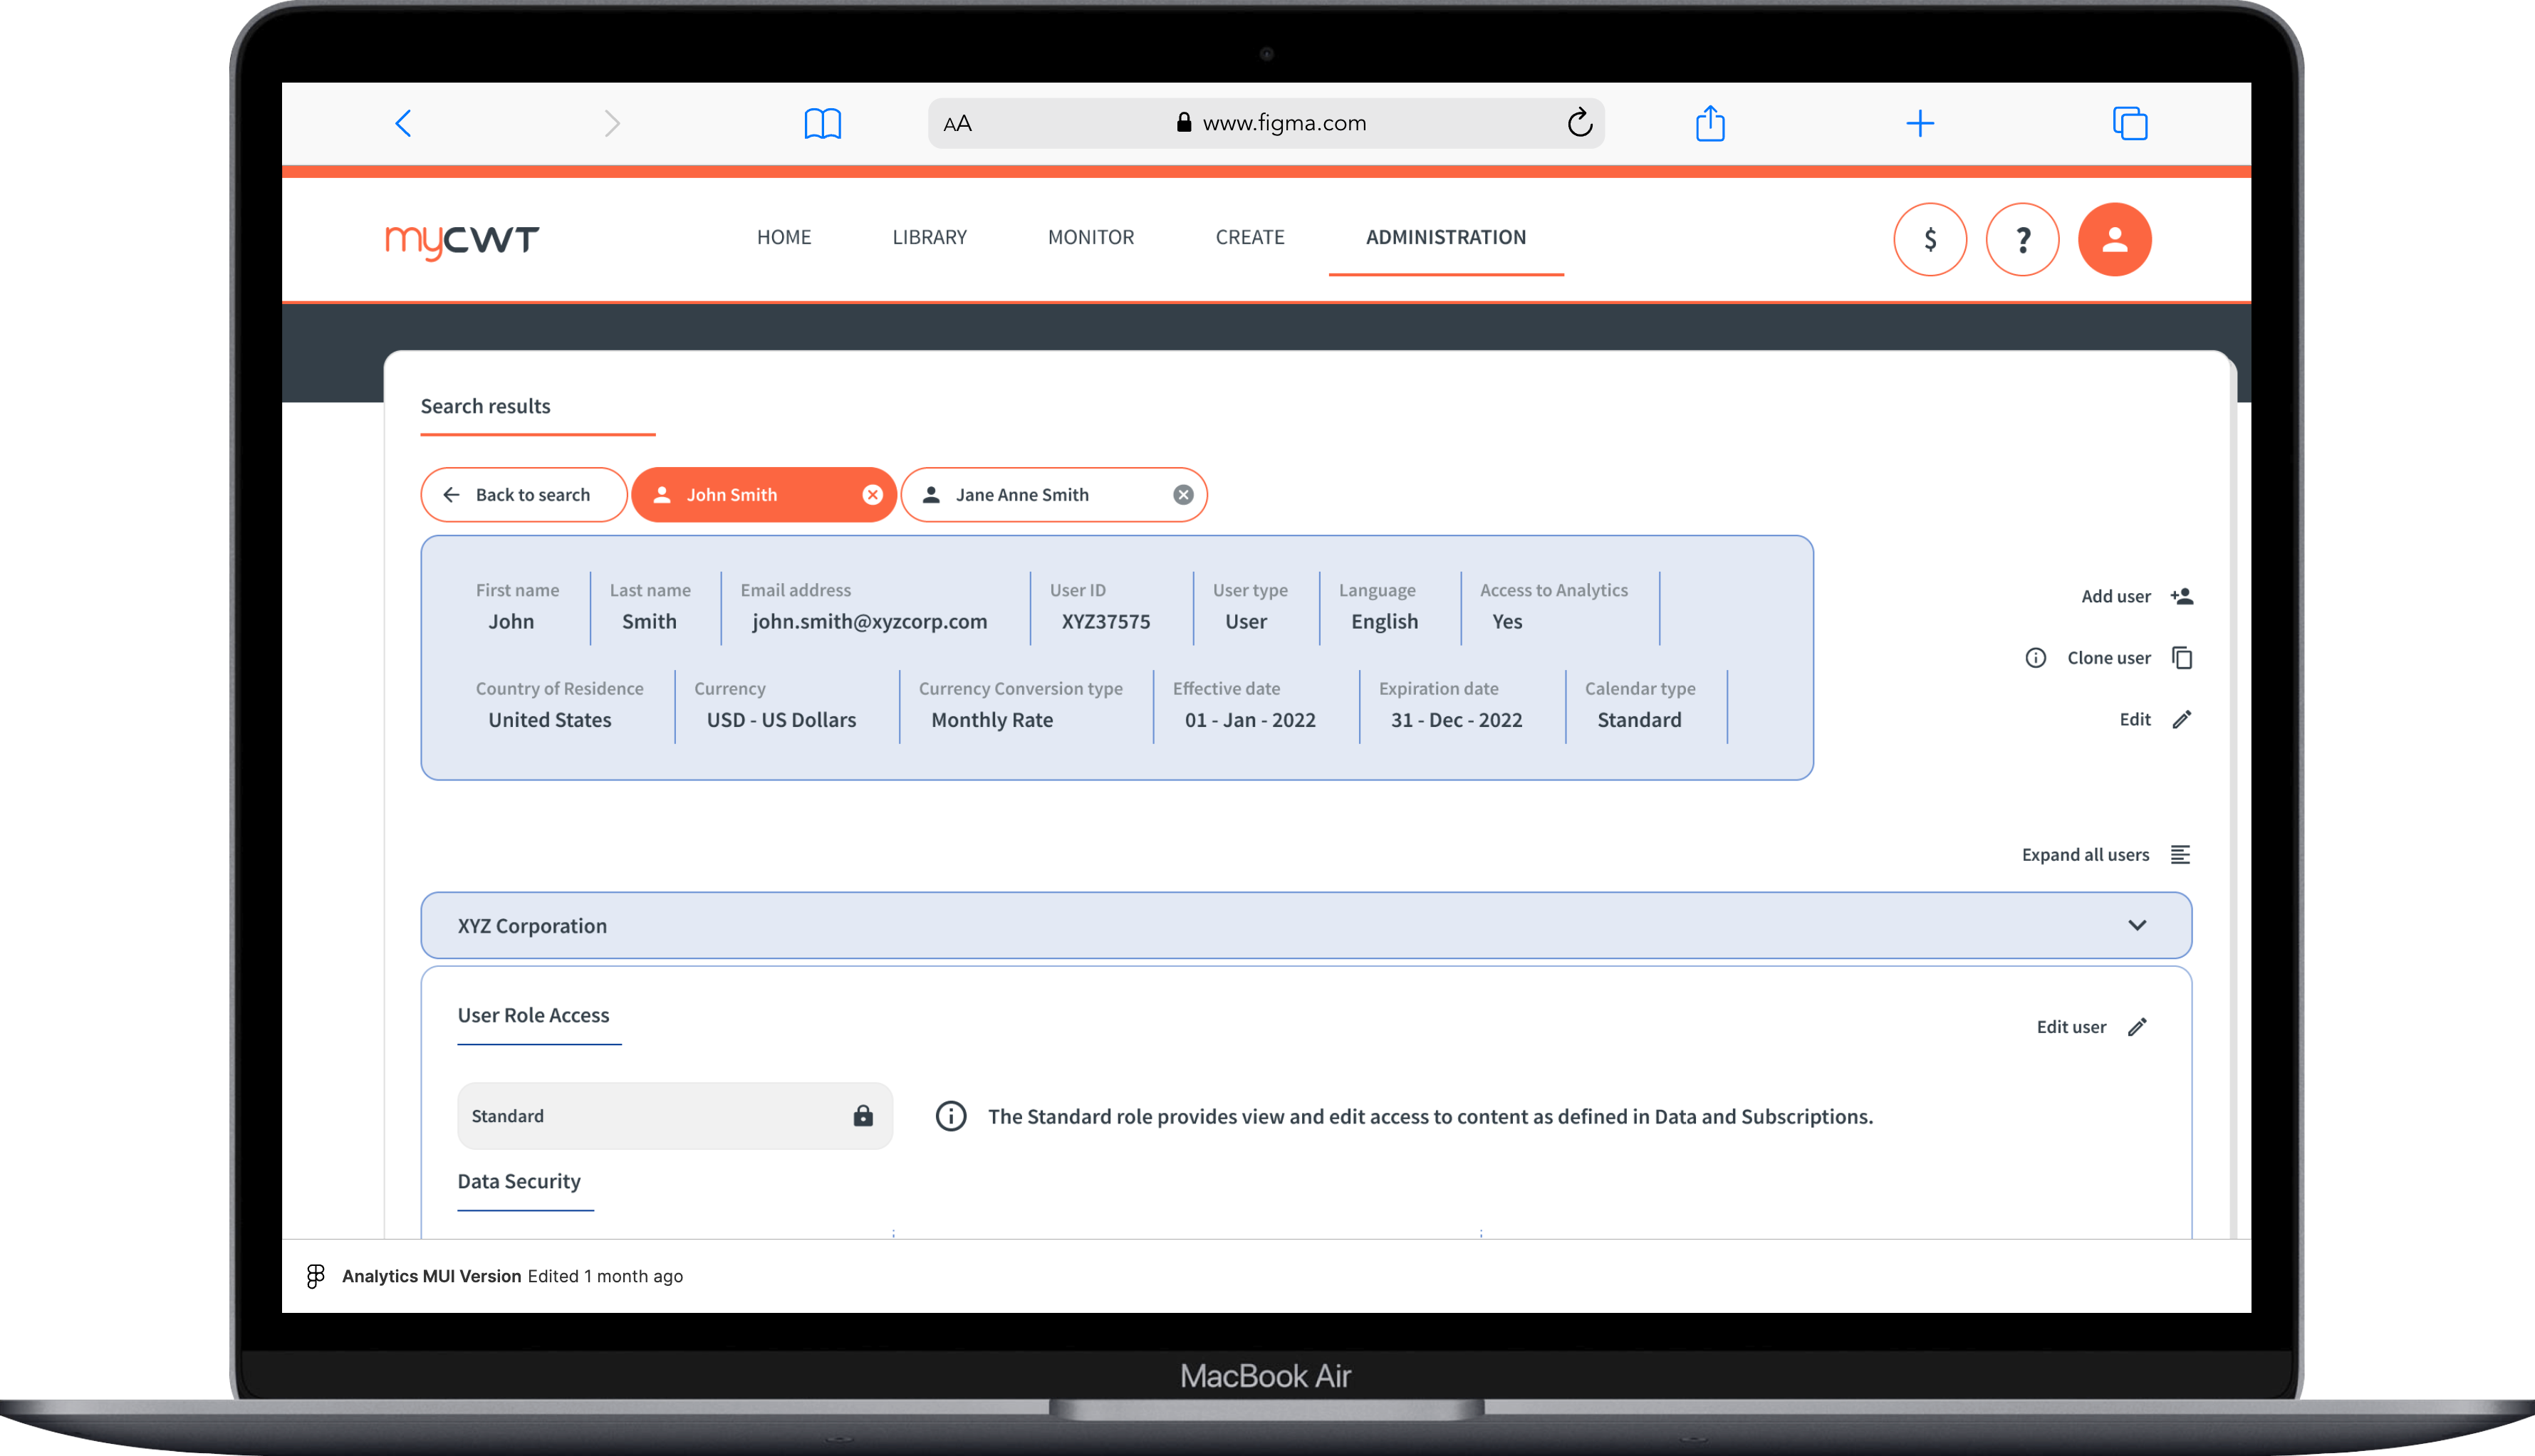Viewport: 2535px width, 1456px height.
Task: Click the AA reader text button
Action: [957, 123]
